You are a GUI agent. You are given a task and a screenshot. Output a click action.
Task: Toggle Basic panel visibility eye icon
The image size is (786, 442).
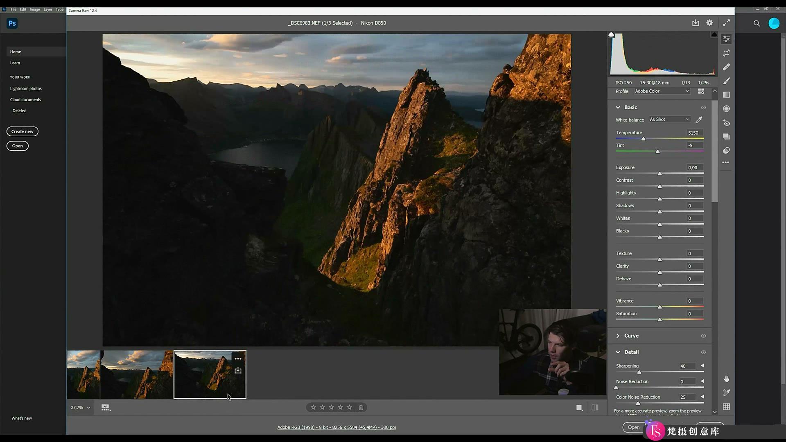[704, 107]
